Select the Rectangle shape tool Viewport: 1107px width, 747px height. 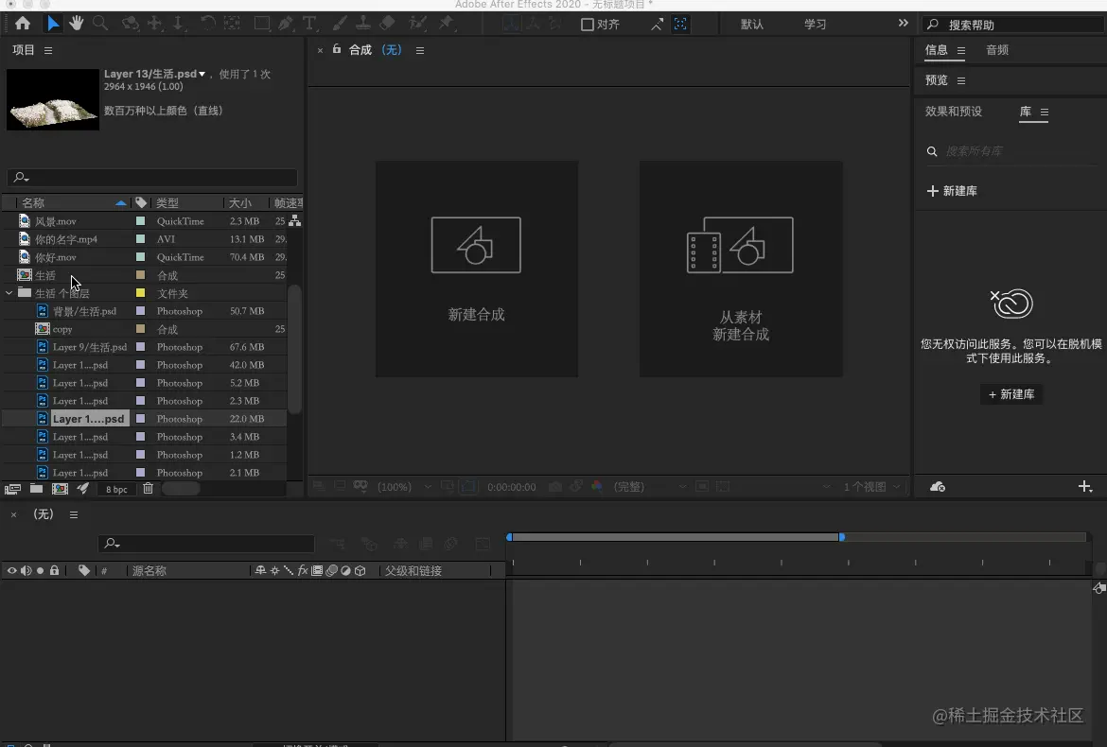(262, 24)
